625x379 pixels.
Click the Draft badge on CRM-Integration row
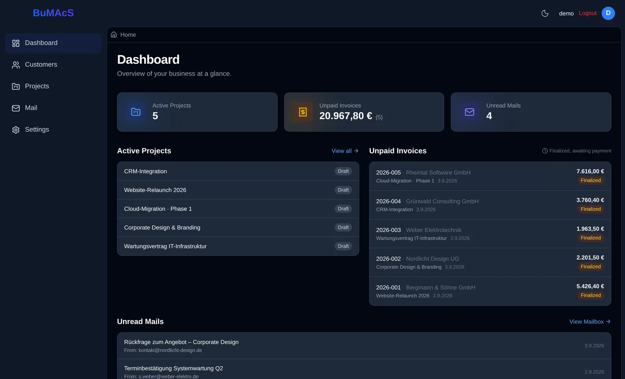coord(343,171)
